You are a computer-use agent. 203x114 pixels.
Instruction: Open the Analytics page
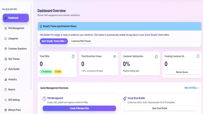[16, 79]
